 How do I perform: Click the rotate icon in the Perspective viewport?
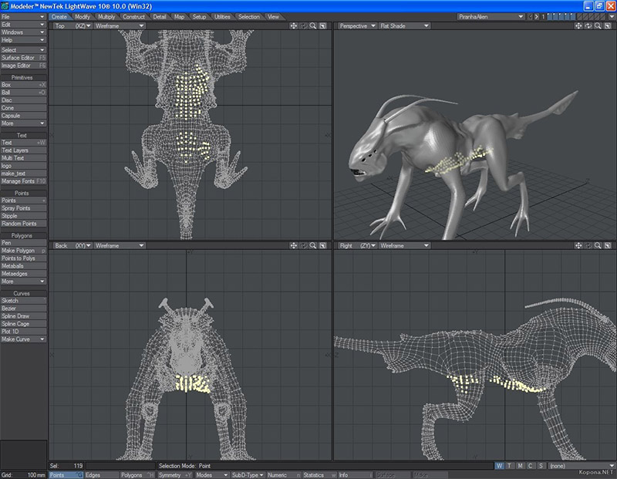point(589,26)
